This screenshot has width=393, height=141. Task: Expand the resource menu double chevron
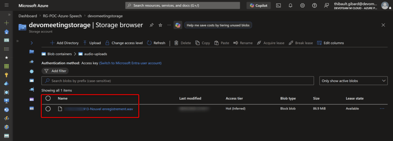coord(17,41)
